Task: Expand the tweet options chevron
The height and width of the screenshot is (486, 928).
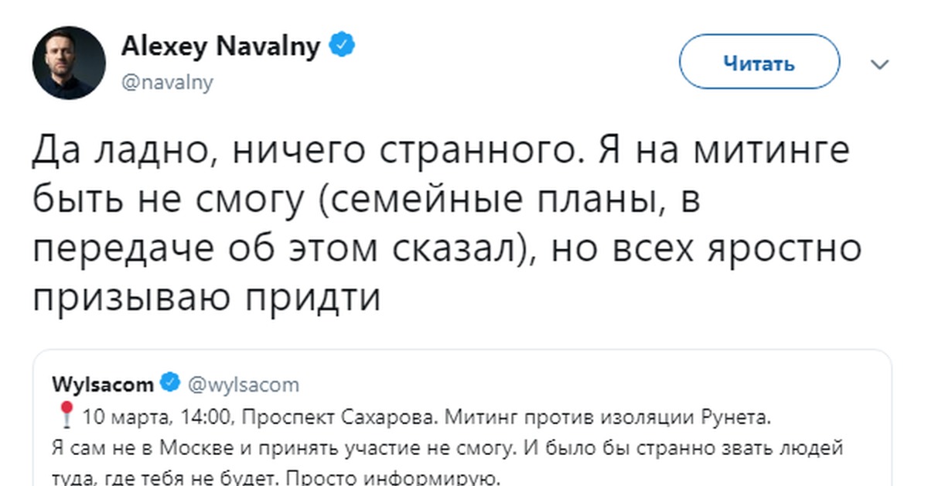Action: click(880, 64)
